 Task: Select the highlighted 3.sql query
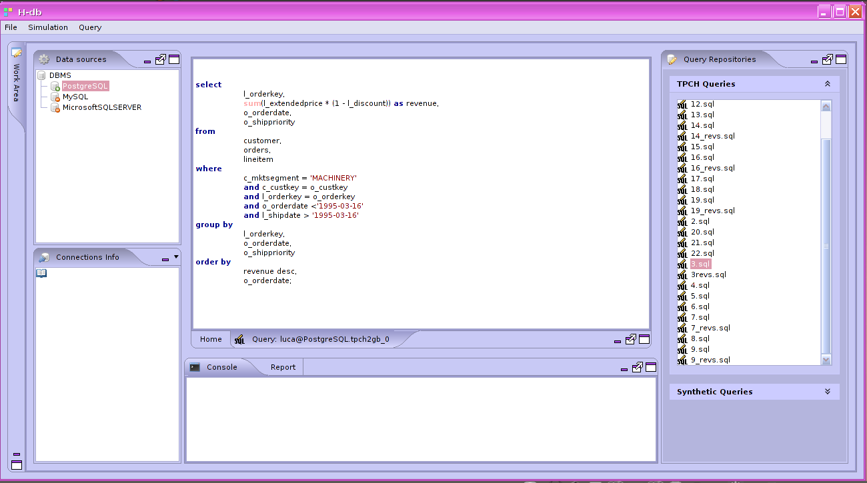coord(701,264)
